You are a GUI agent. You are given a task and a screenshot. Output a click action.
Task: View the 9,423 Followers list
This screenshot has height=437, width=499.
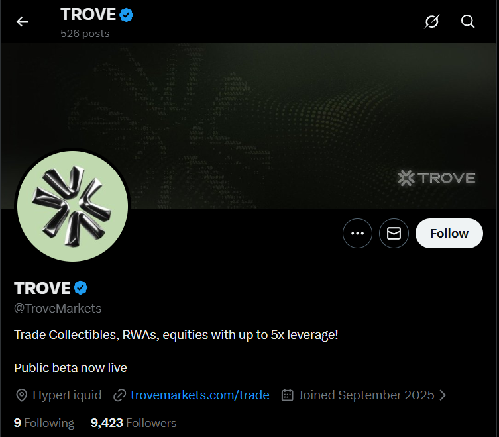pos(133,423)
